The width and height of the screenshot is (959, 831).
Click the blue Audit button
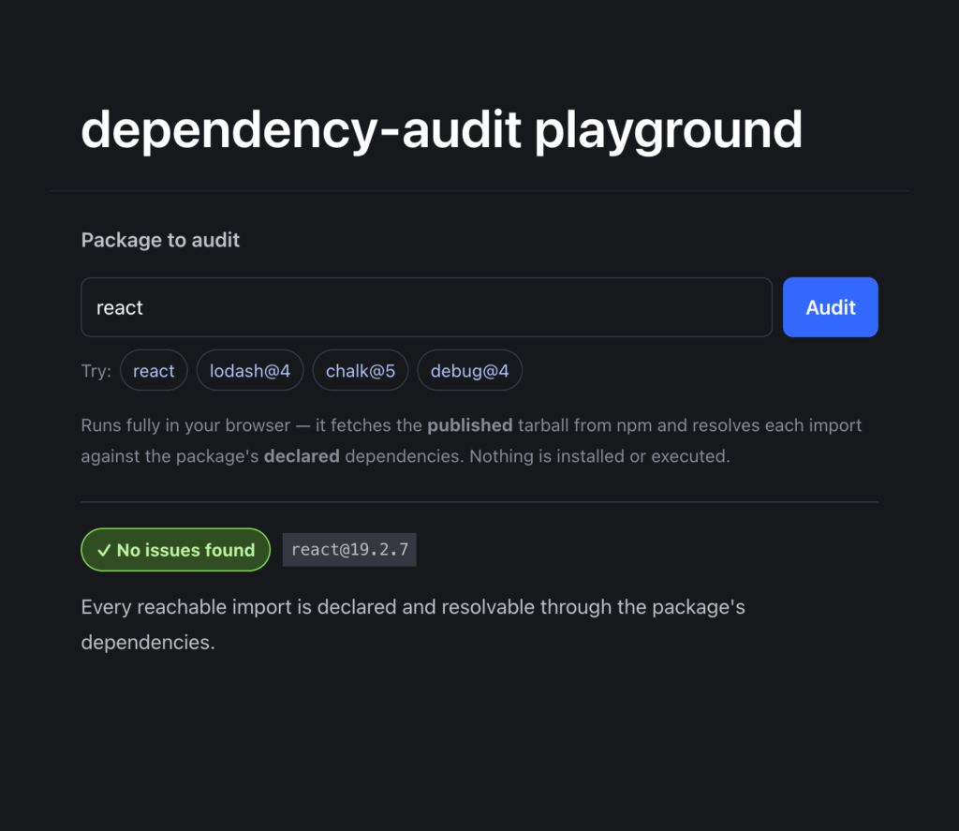coord(830,307)
